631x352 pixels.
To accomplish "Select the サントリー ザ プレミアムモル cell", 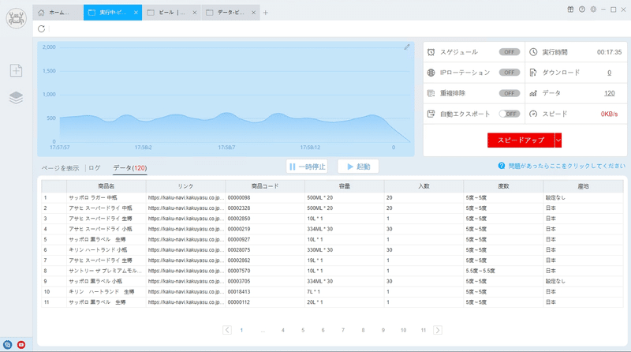I will click(x=106, y=271).
